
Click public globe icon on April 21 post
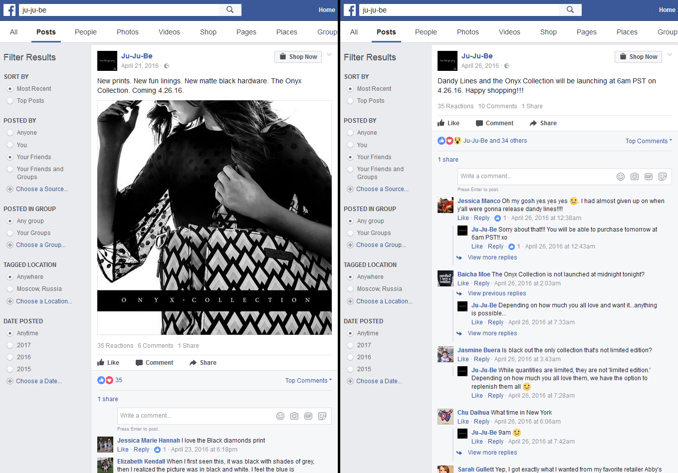tap(167, 66)
